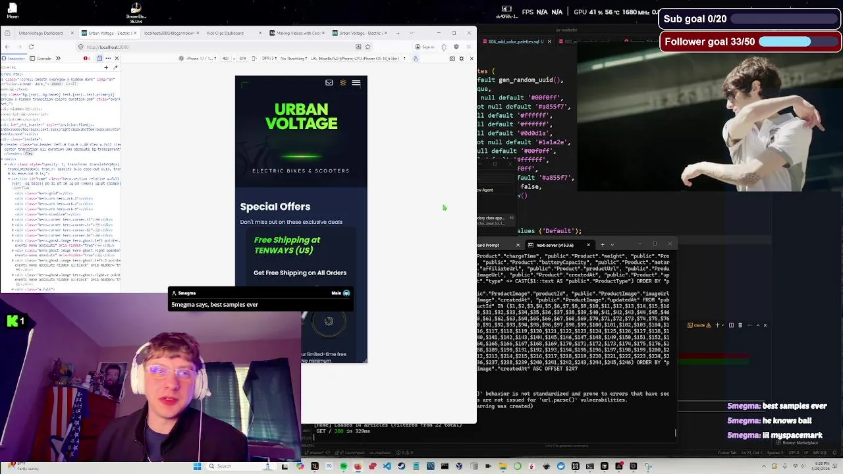Open the Copilot icon on the taskbar
The height and width of the screenshot is (474, 843).
coord(300,466)
